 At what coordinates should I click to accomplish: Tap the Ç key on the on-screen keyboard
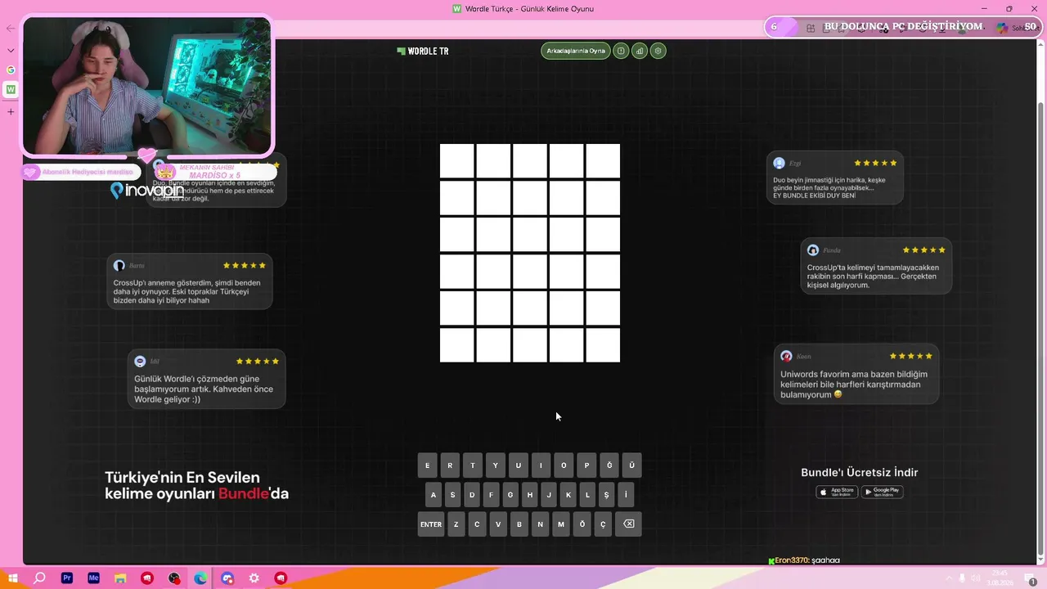[x=603, y=524]
